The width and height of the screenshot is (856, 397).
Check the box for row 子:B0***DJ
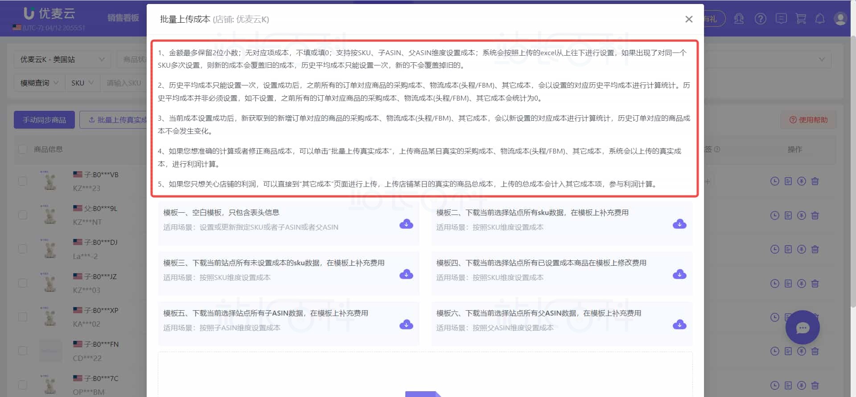tap(22, 249)
